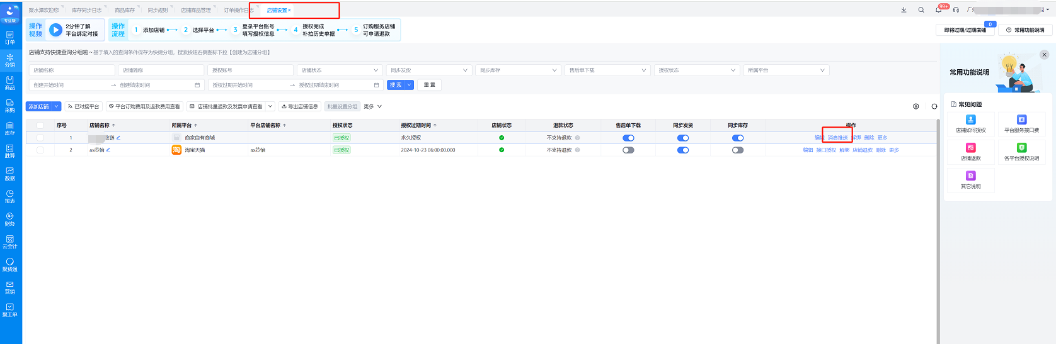This screenshot has width=1056, height=344.
Task: Expand the 店铺状态 filter dropdown
Action: tap(339, 70)
